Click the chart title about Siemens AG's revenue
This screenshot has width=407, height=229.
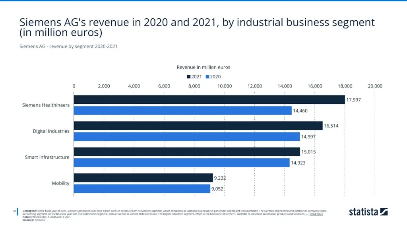pyautogui.click(x=197, y=27)
